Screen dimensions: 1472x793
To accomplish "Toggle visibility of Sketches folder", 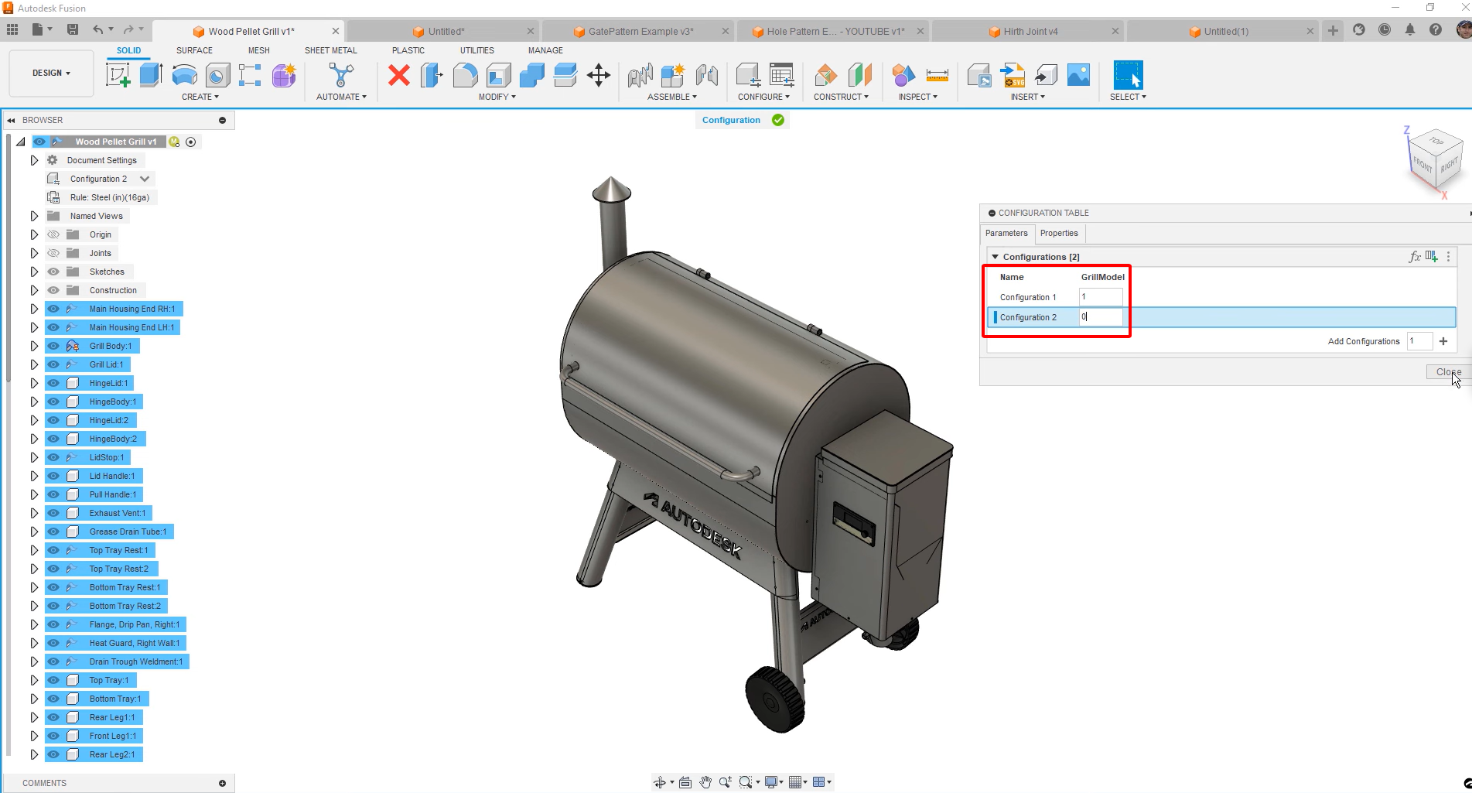I will click(53, 272).
